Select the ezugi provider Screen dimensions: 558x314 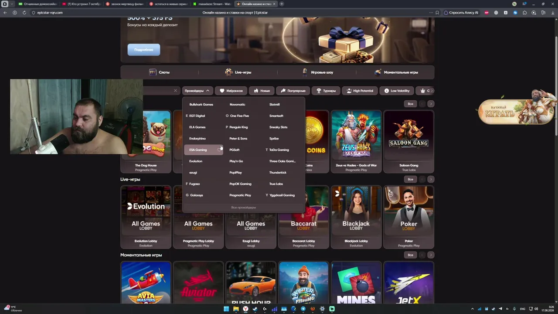point(193,173)
